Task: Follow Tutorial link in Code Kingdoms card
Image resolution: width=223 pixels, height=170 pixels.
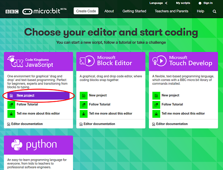Action: [27, 104]
